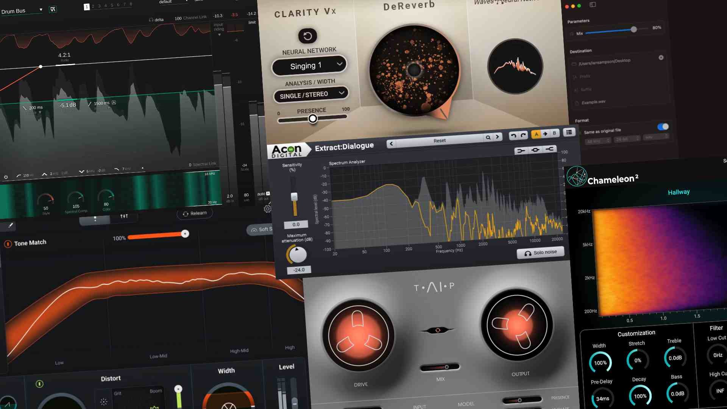Viewport: 727px width, 409px height.
Task: Open the Reset preset name field
Action: click(440, 140)
